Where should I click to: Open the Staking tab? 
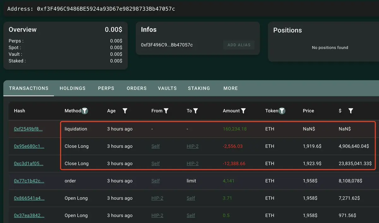click(199, 88)
